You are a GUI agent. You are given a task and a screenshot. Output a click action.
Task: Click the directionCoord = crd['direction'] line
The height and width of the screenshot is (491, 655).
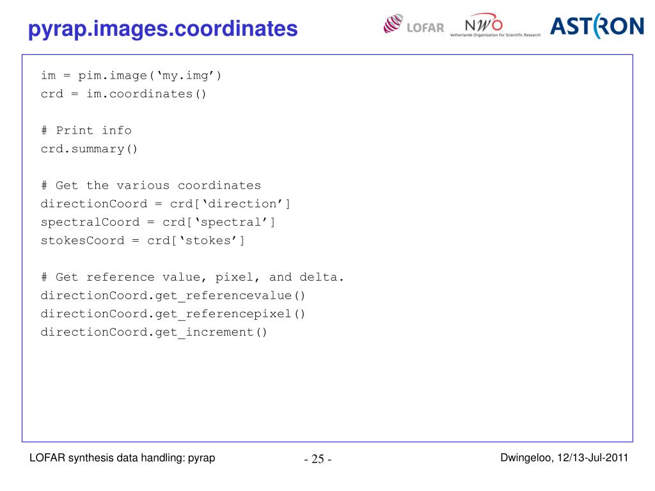(x=166, y=204)
